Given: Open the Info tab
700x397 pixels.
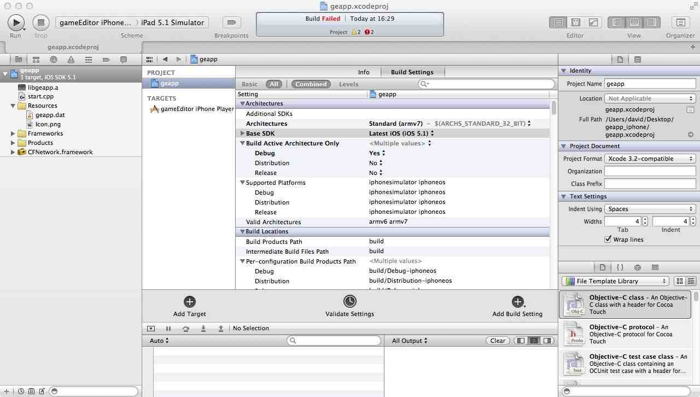Looking at the screenshot, I should click(x=364, y=72).
